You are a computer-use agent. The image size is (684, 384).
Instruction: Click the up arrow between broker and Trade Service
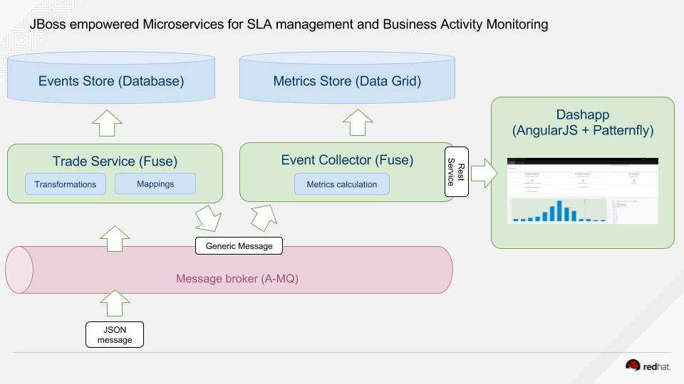point(115,239)
